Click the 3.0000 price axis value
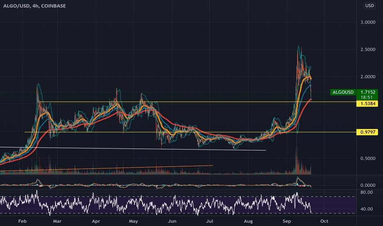383x226 pixels. (x=368, y=22)
